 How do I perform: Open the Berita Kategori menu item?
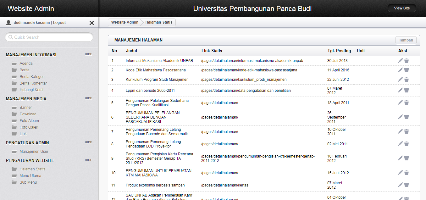(32, 77)
